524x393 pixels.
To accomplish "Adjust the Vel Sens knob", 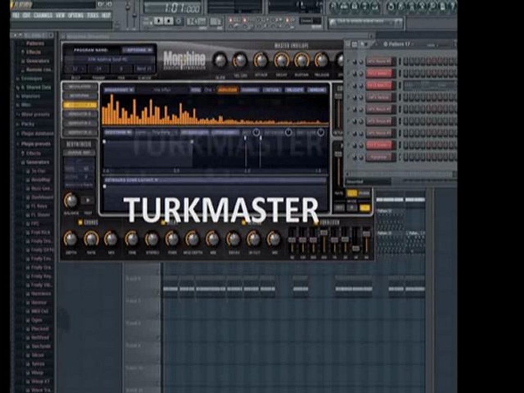I will tap(240, 61).
